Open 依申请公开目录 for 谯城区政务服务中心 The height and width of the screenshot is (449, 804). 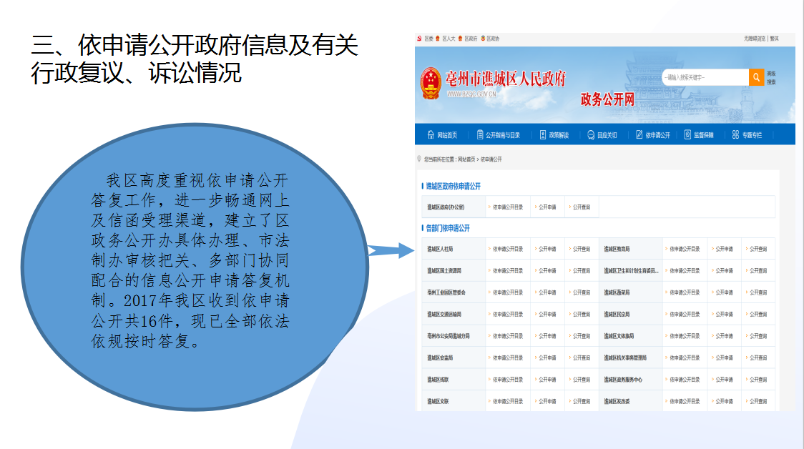(685, 380)
